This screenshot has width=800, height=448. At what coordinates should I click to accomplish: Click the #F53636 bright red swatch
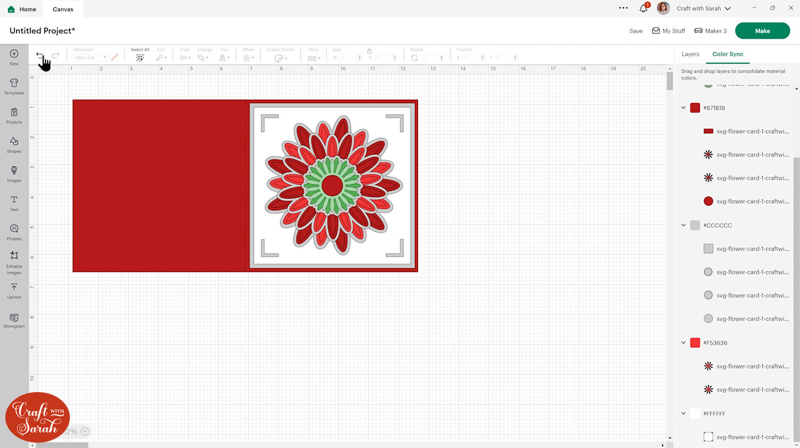point(695,343)
